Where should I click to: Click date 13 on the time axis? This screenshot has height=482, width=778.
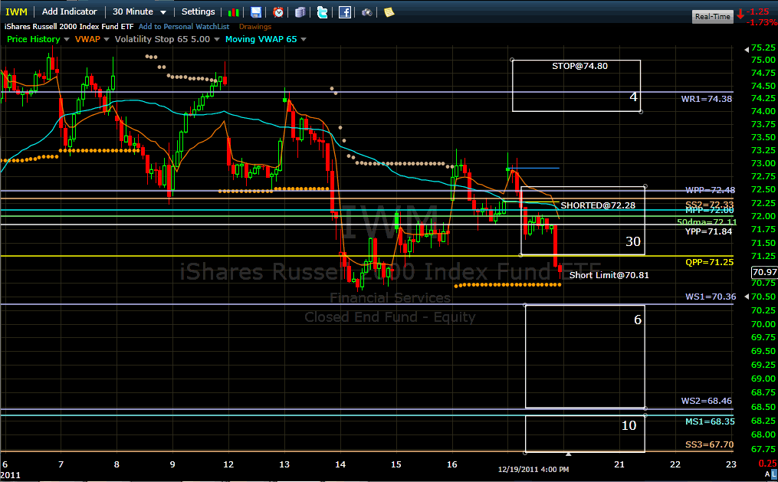(284, 464)
